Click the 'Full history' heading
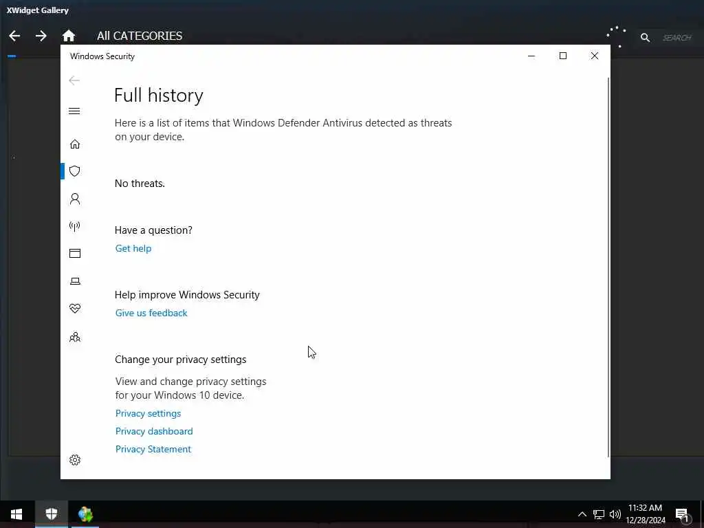This screenshot has height=528, width=704. click(159, 95)
